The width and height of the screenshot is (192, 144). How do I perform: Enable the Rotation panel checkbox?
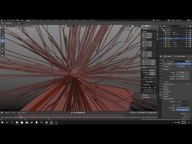tap(165, 92)
